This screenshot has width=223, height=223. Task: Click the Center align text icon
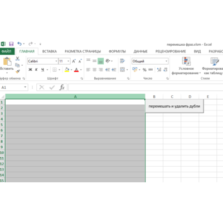pyautogui.click(x=94, y=70)
